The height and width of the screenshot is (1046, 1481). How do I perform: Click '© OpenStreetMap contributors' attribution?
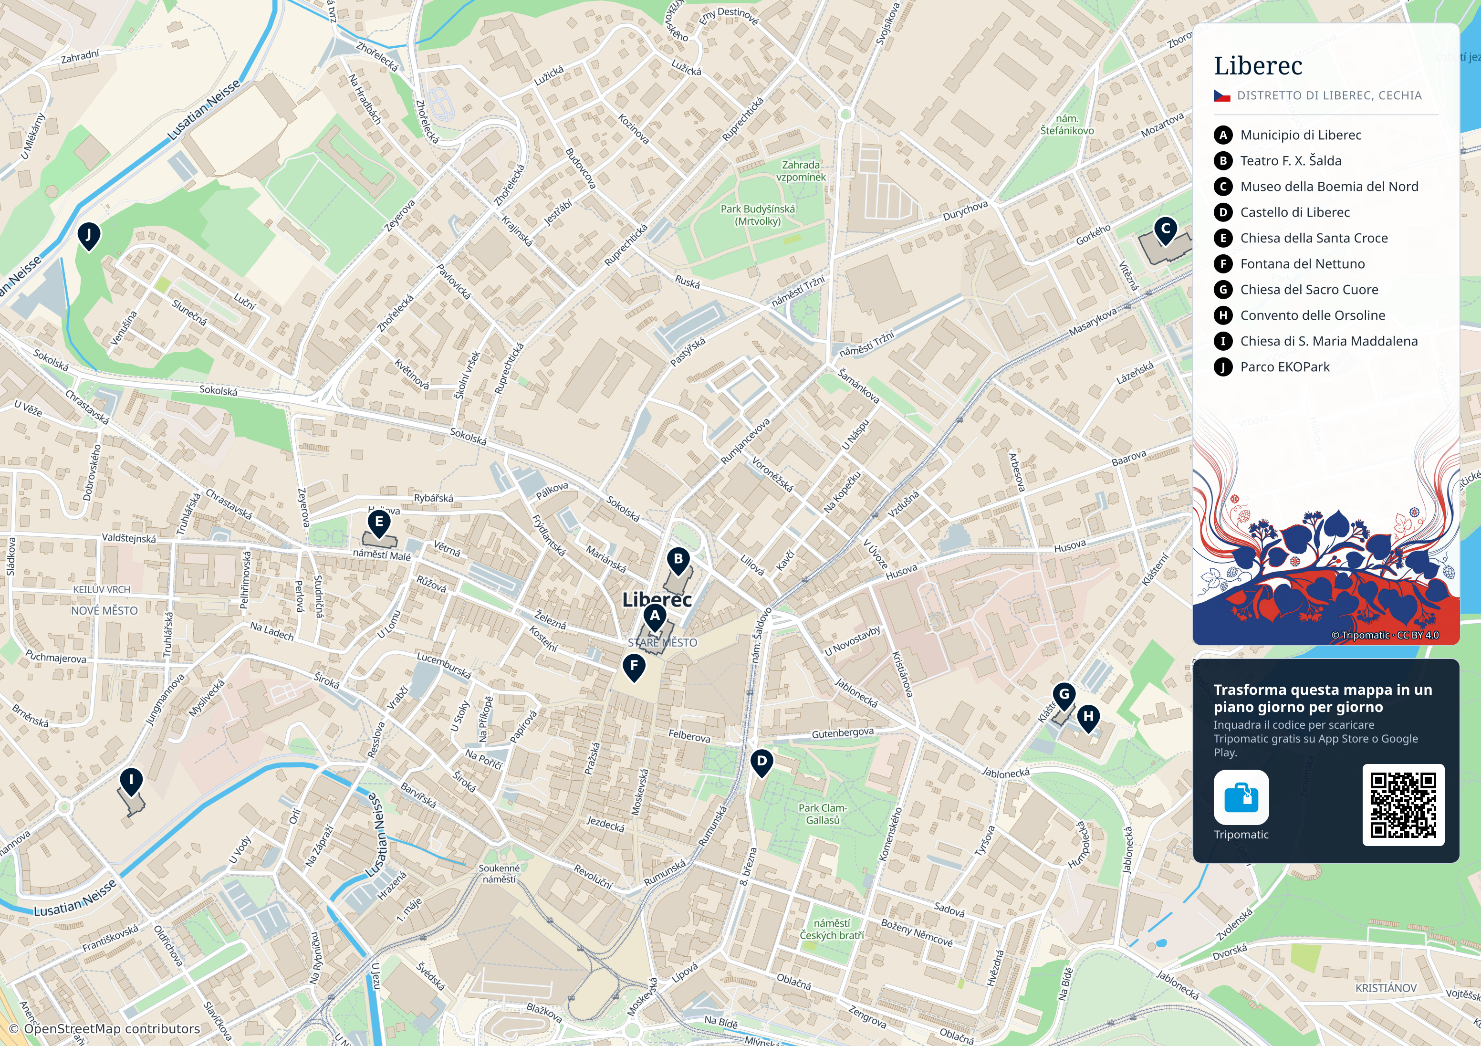coord(104,1028)
